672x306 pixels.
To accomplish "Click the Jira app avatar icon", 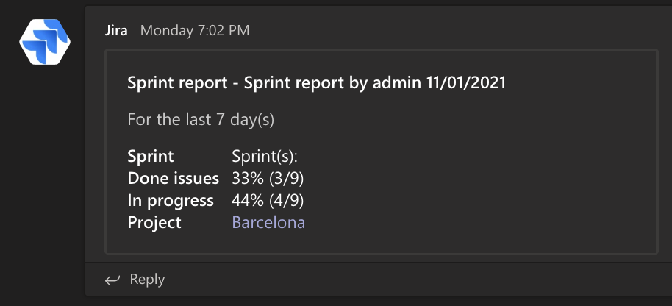I will (45, 42).
